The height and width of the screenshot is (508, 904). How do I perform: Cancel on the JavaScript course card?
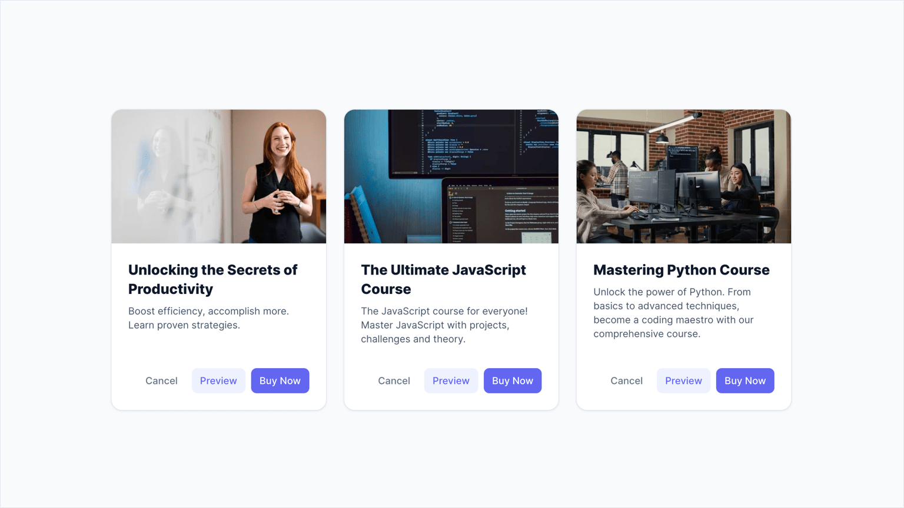(x=394, y=380)
